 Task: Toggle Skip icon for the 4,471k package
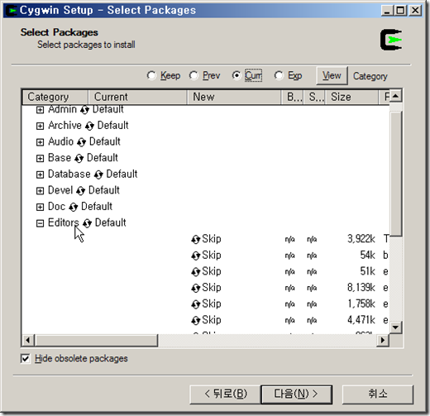coord(195,321)
